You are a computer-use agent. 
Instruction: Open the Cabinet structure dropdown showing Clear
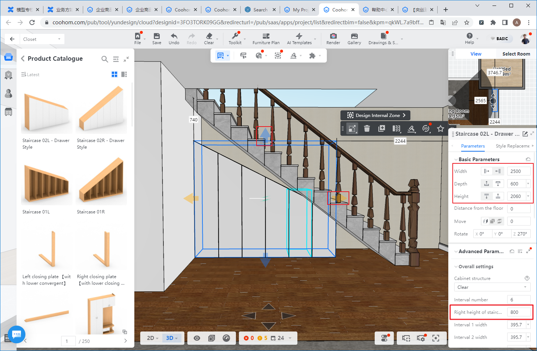click(492, 287)
